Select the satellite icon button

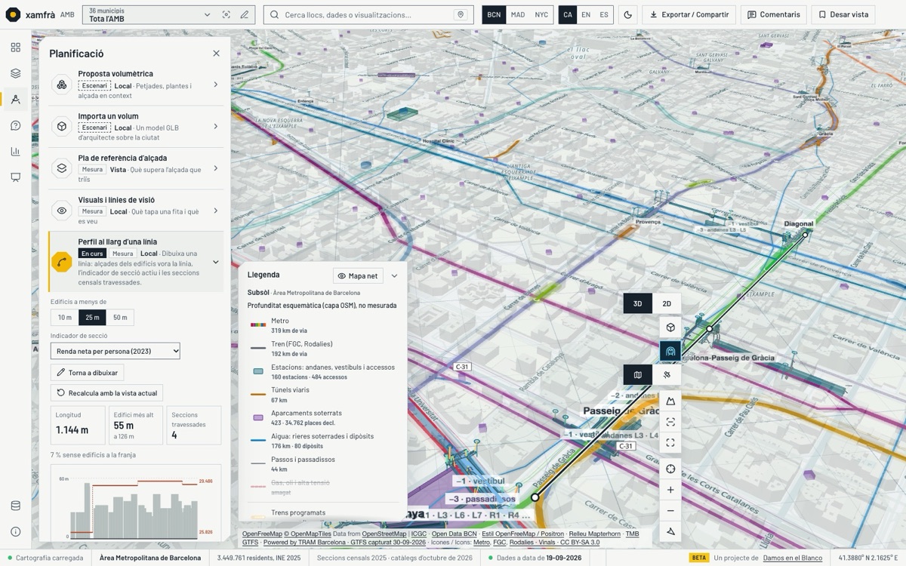click(667, 375)
